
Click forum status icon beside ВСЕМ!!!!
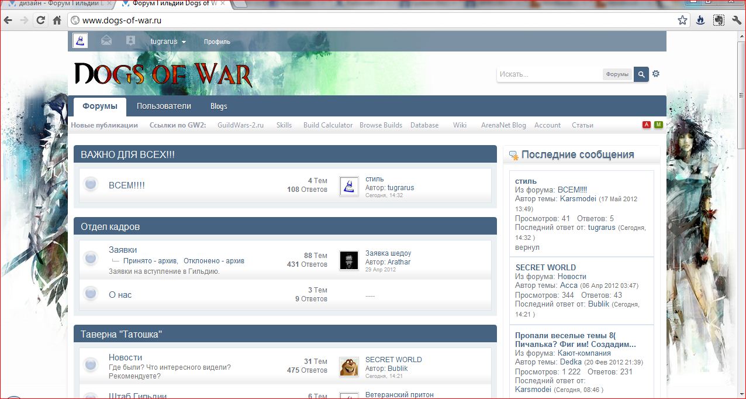tap(91, 185)
